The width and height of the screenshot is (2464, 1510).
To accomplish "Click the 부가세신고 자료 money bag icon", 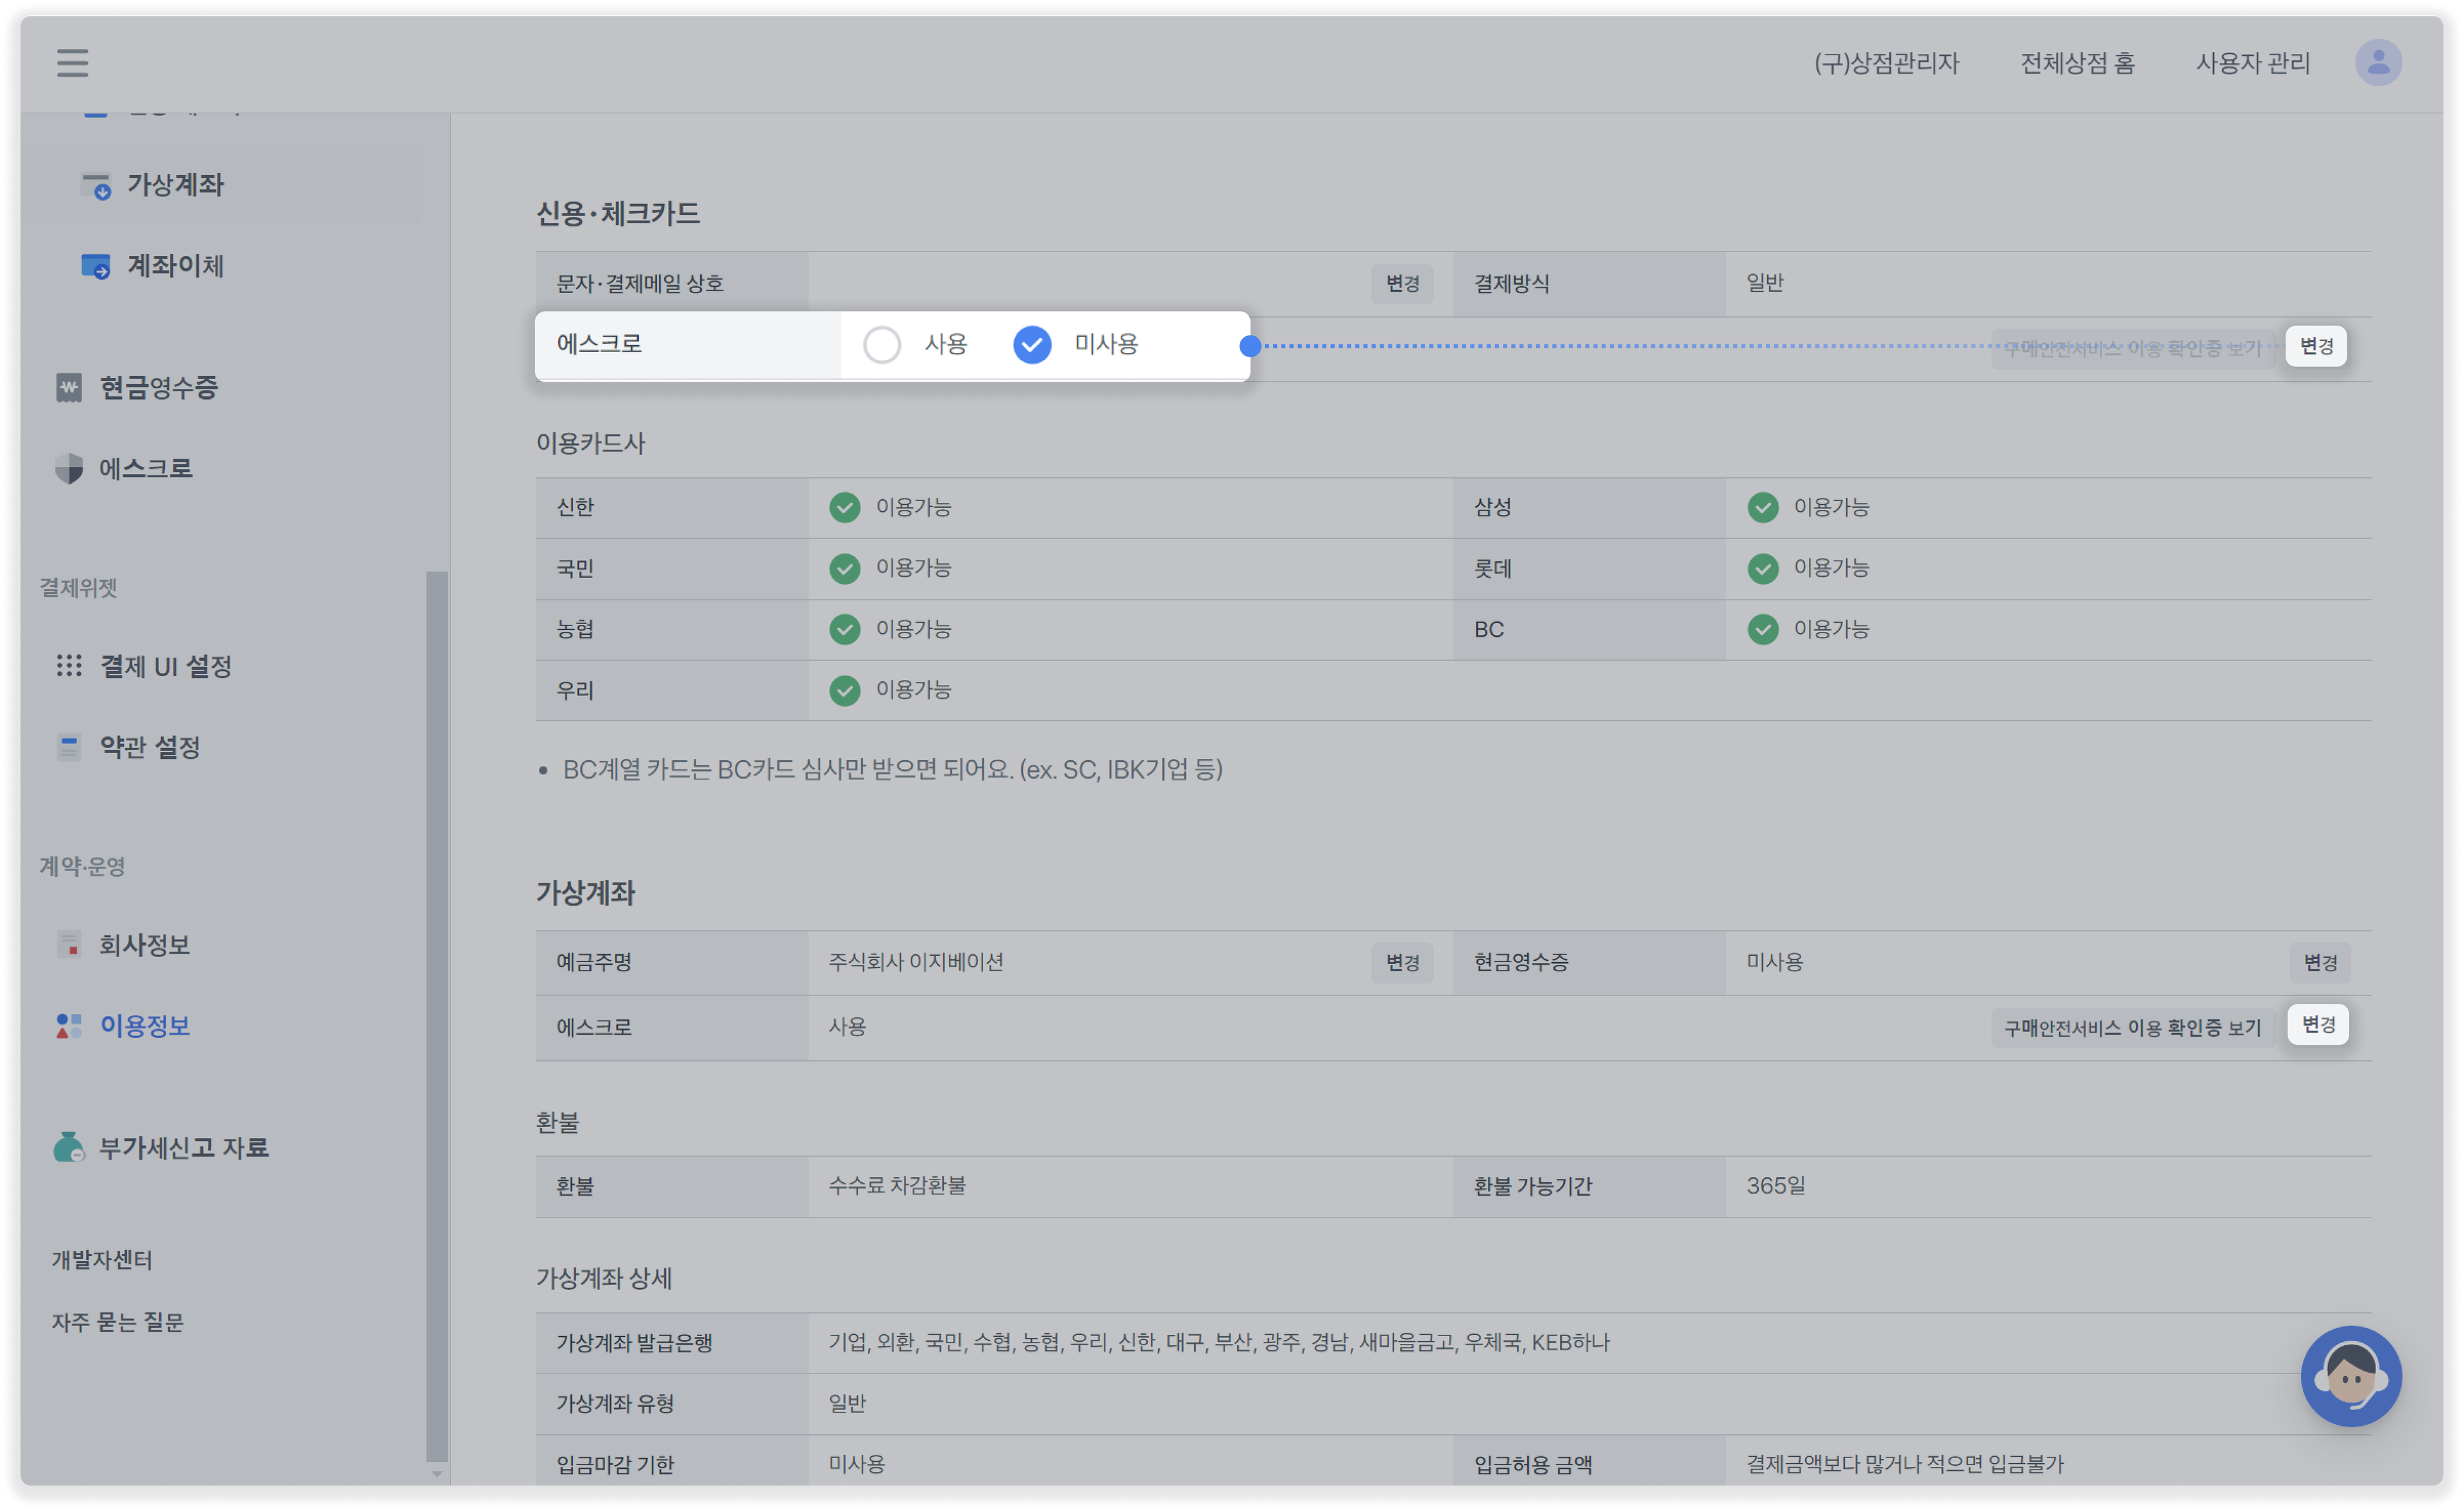I will [69, 1147].
